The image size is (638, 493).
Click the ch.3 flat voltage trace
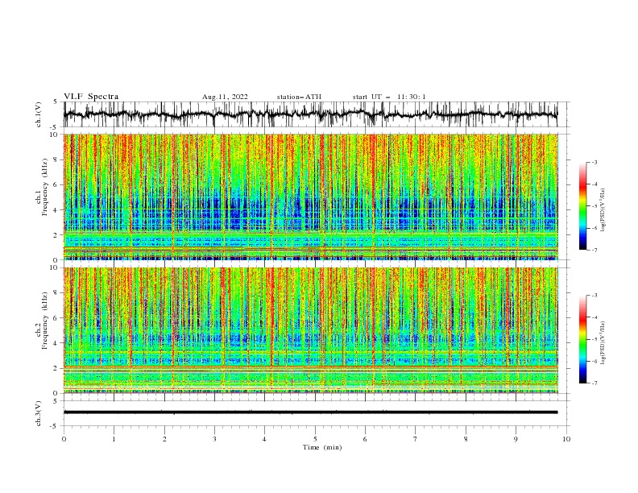(310, 412)
